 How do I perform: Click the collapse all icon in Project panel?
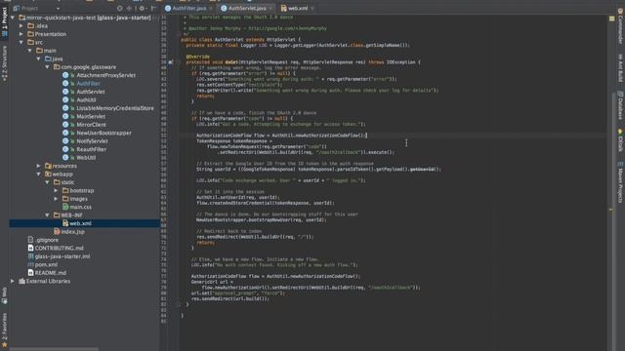pos(129,8)
